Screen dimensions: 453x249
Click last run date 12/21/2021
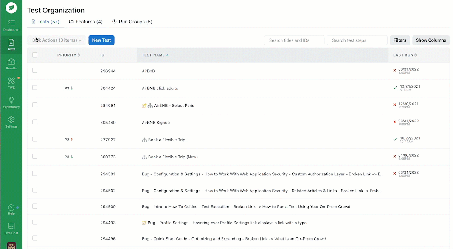pos(410,86)
